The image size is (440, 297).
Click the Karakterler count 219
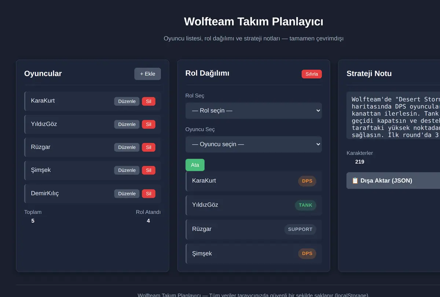[x=360, y=162]
